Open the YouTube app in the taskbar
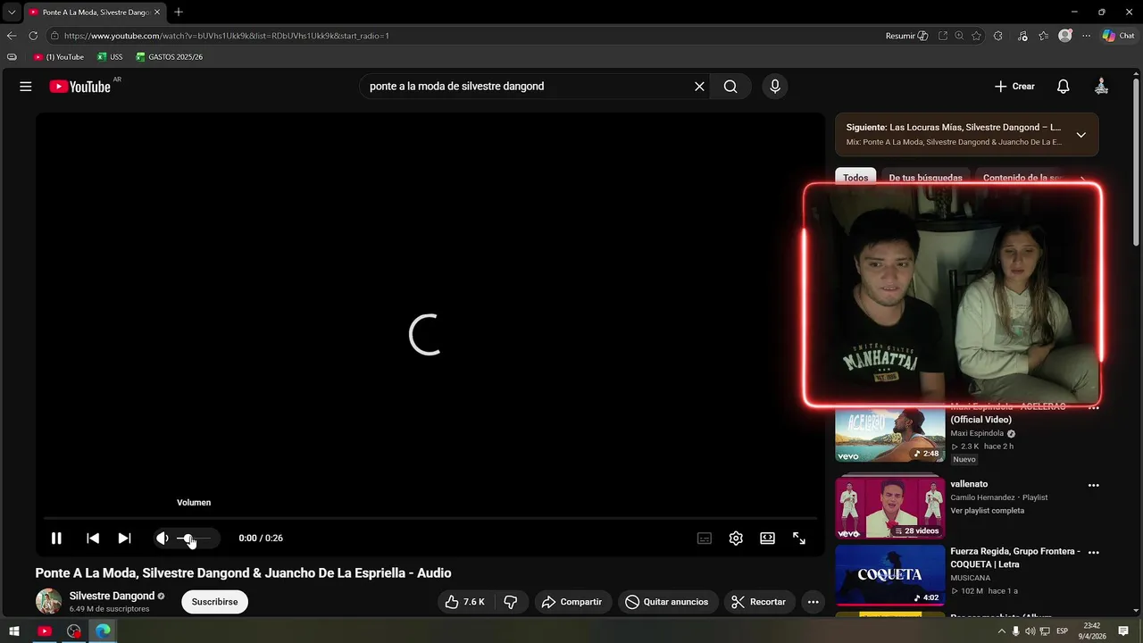Viewport: 1143px width, 643px height. click(x=44, y=631)
